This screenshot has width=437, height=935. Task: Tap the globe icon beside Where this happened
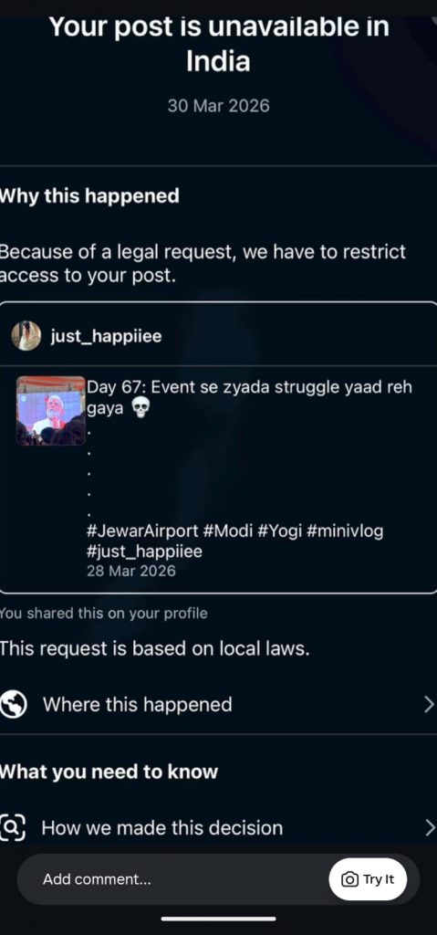(13, 704)
